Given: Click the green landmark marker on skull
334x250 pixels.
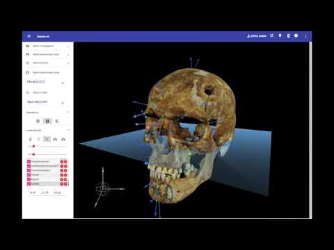Looking at the screenshot, I should click(191, 153).
